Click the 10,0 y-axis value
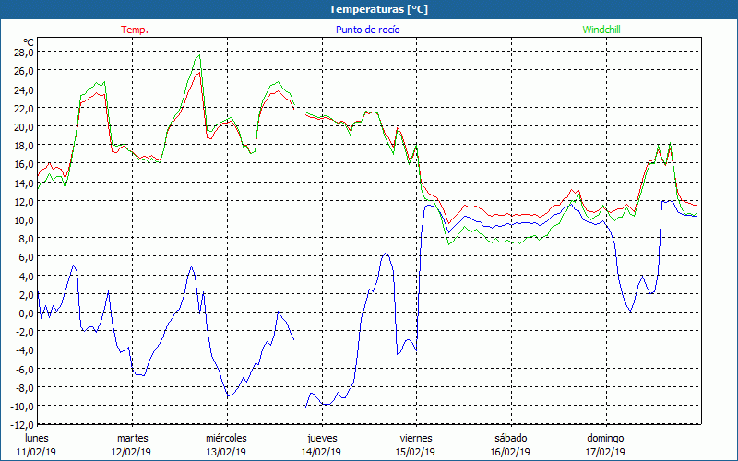This screenshot has height=461, width=738. pyautogui.click(x=25, y=219)
